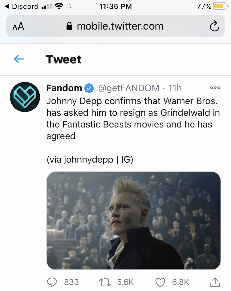Return to Discord via back chevron
Screen dimensions: 231x291
[x=21, y=6]
